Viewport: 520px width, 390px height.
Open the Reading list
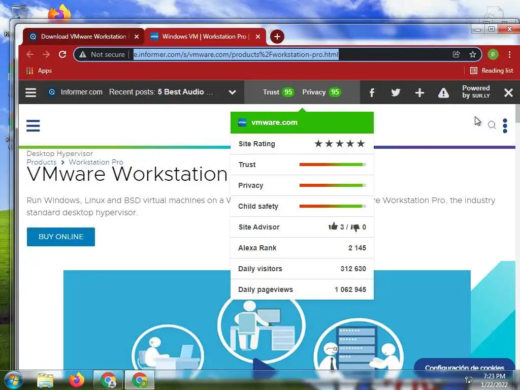492,71
